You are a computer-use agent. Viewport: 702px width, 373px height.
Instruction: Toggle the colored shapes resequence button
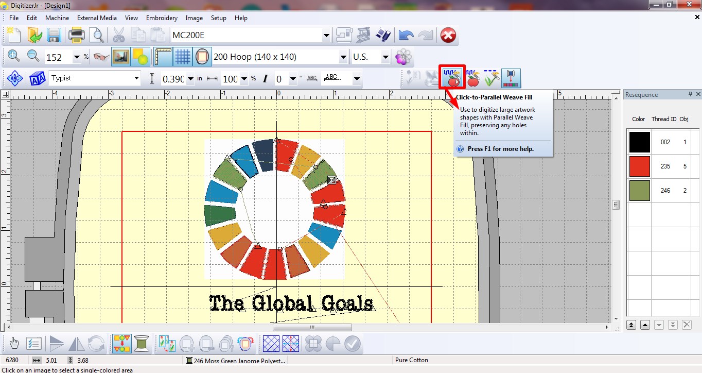[x=122, y=343]
